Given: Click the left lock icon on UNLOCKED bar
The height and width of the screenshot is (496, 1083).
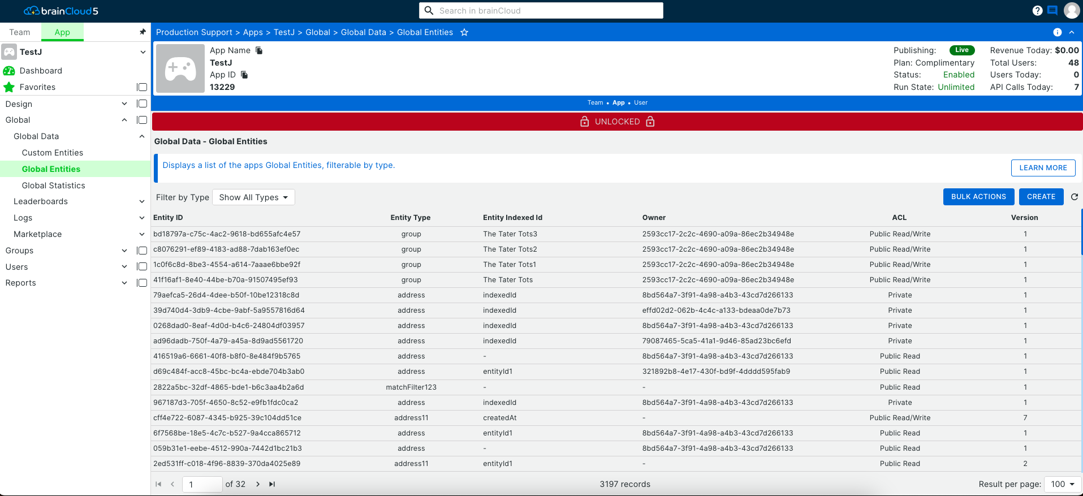Looking at the screenshot, I should (585, 122).
